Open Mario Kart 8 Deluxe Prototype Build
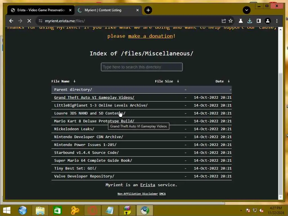The image size is (288, 216). point(94,121)
